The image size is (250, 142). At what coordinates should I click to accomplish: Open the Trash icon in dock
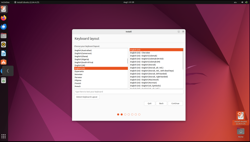tap(3, 80)
